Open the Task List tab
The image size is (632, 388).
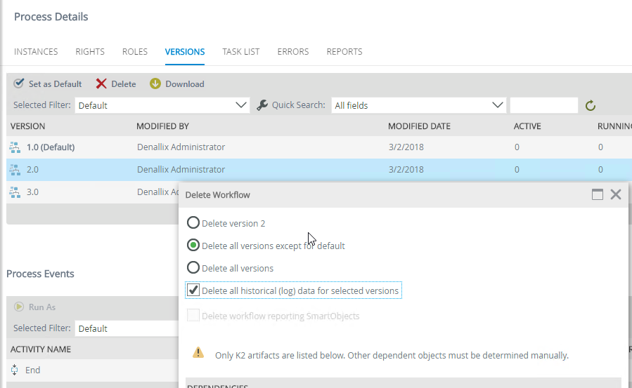[x=240, y=51]
